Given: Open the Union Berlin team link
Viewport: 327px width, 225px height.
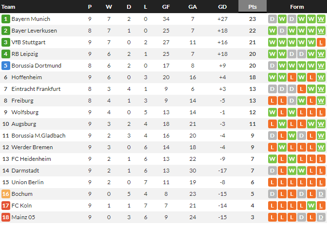Looking at the screenshot, I should [x=27, y=182].
